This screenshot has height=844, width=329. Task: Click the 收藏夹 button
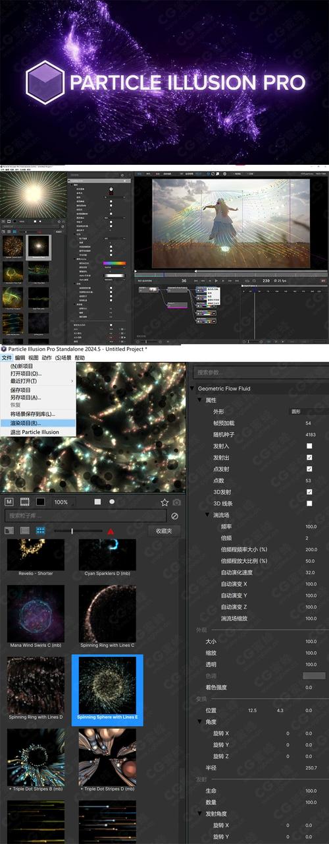point(164,531)
